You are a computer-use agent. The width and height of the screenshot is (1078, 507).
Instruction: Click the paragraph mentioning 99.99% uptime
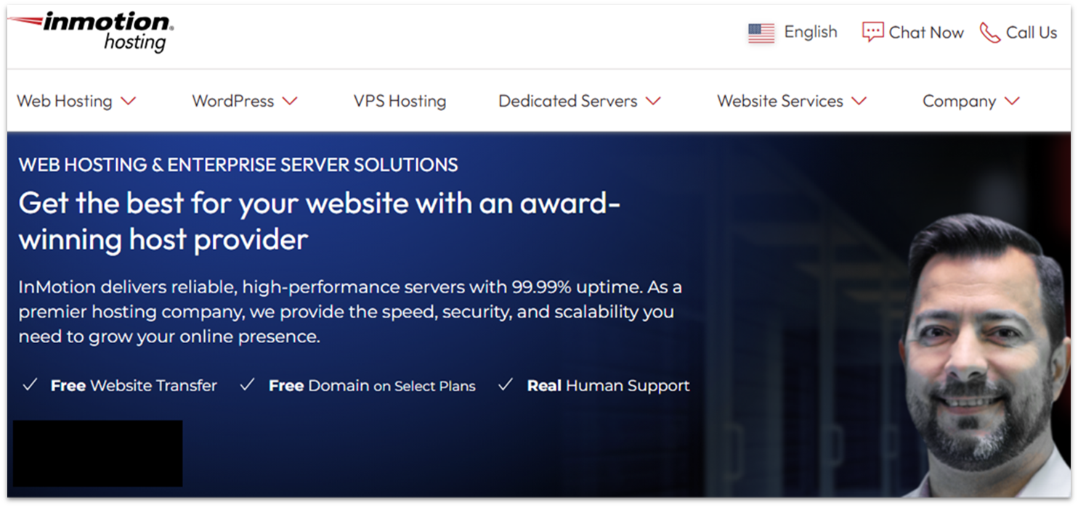350,312
